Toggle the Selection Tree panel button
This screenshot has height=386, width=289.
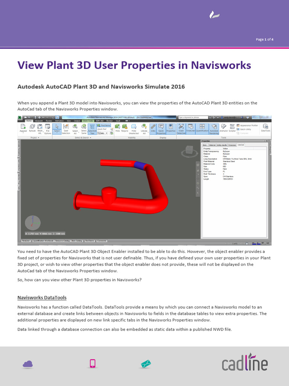coord(92,128)
